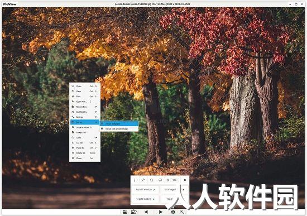
Task: Select the color picker eyedropper icon in the popup
Action: tap(143, 180)
